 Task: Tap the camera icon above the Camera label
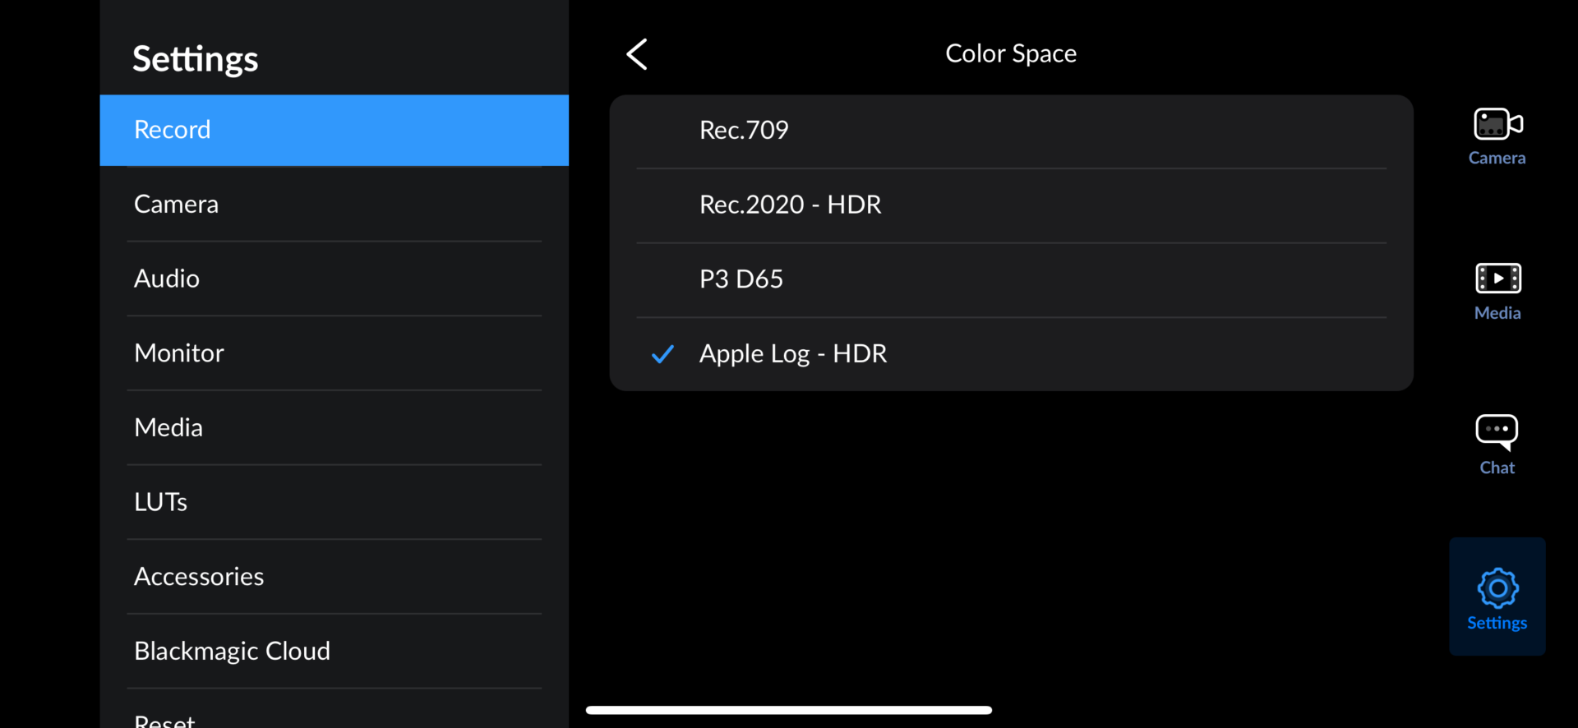coord(1496,123)
